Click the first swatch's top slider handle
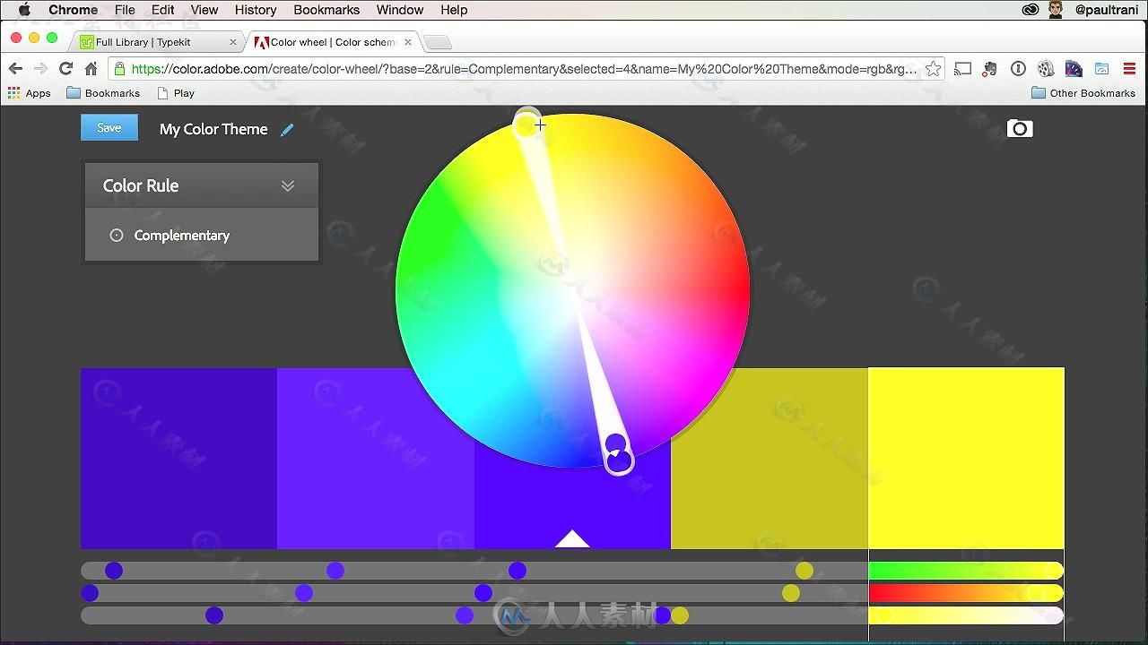Image resolution: width=1148 pixels, height=645 pixels. click(x=114, y=571)
